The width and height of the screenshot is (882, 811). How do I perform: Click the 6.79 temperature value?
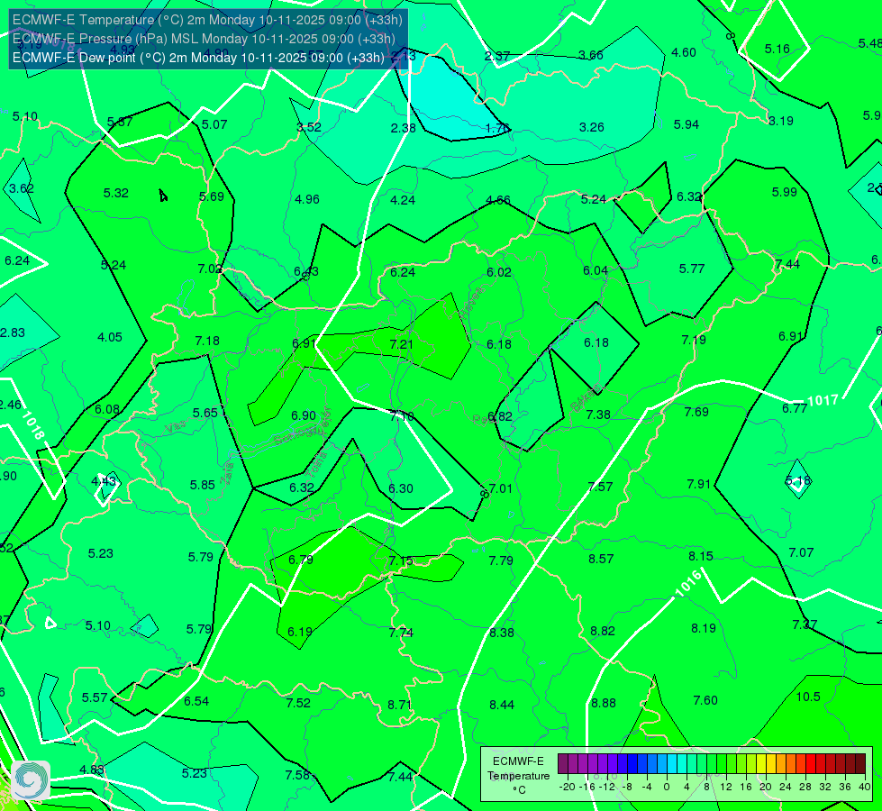click(x=300, y=560)
